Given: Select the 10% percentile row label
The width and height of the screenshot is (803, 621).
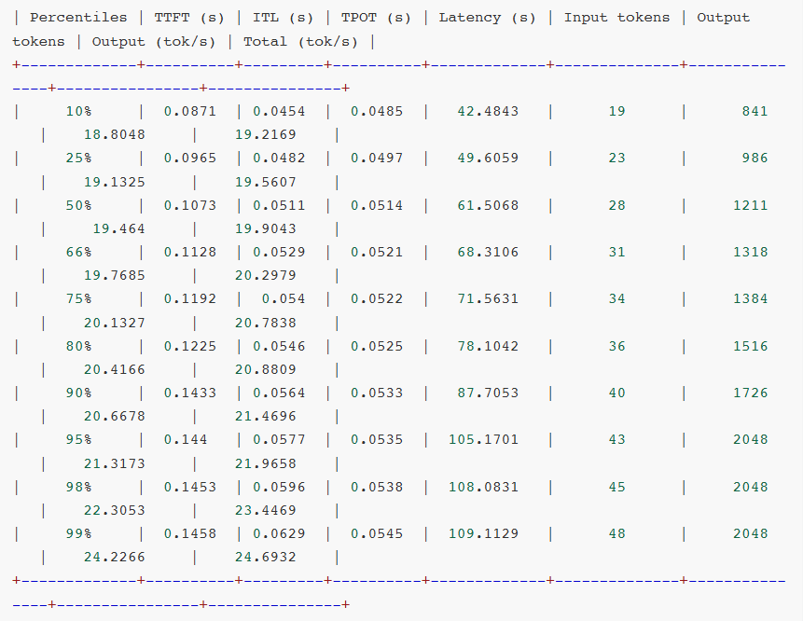Looking at the screenshot, I should 77,111.
